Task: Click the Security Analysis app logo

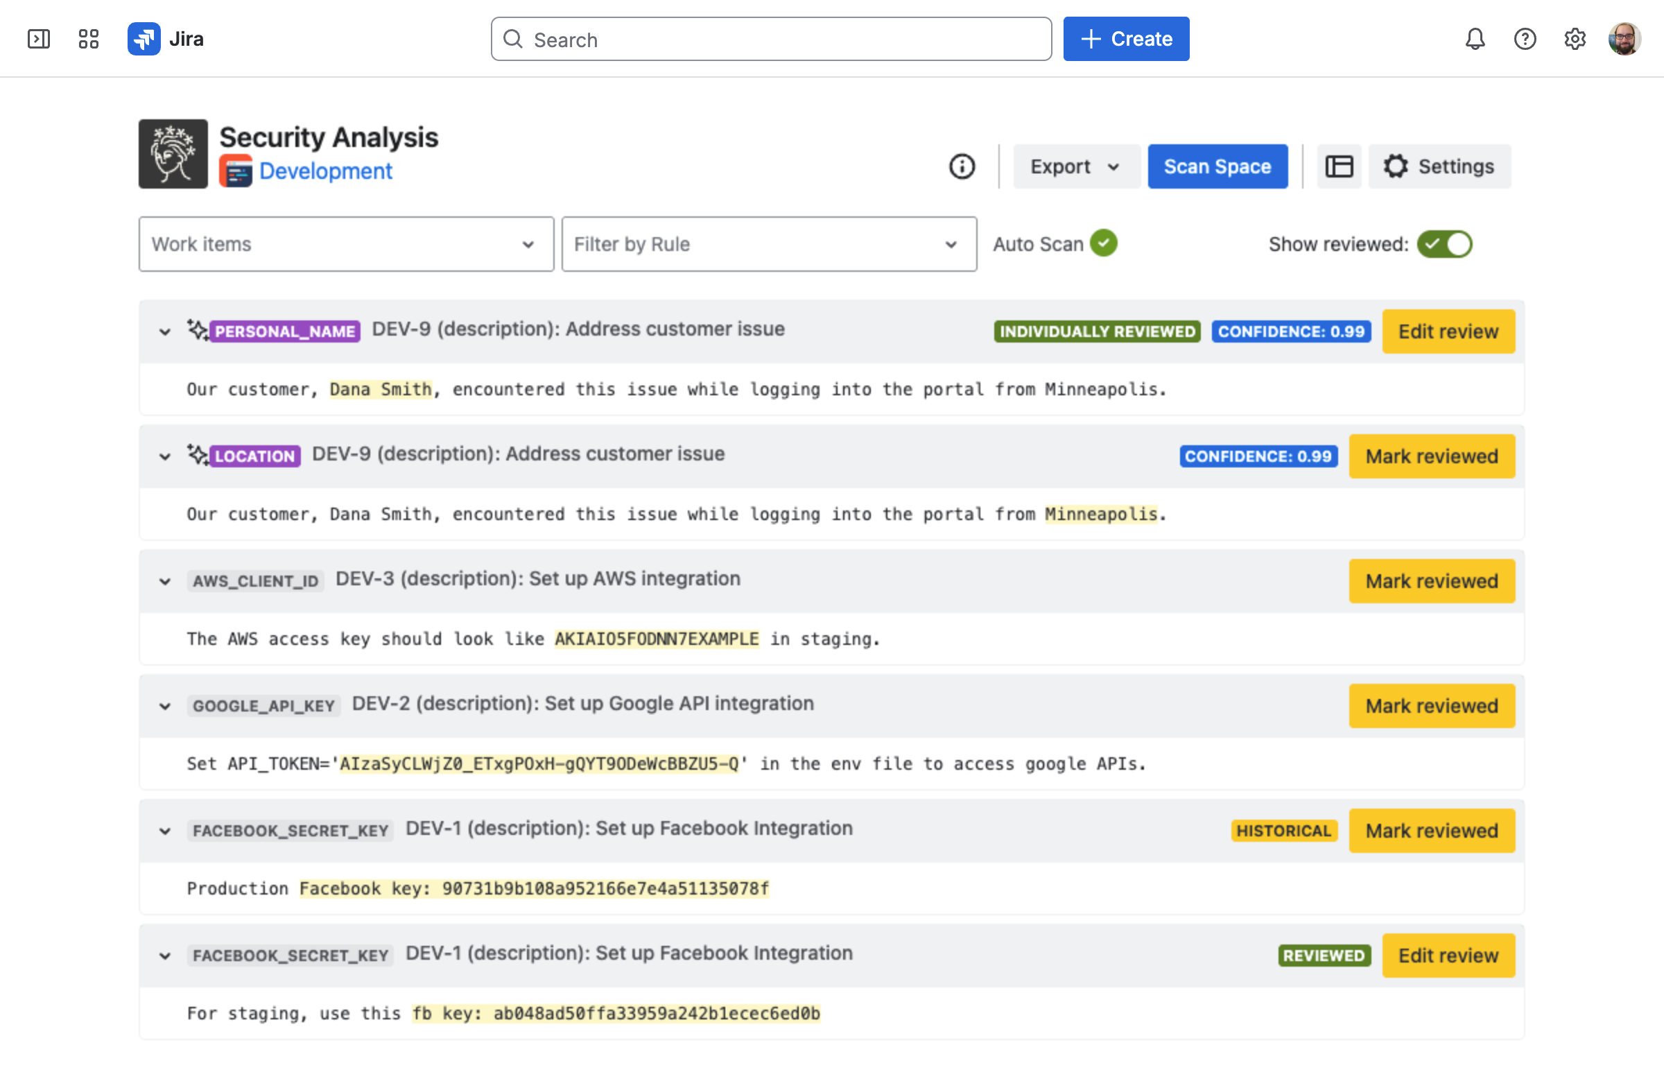Action: click(x=173, y=153)
